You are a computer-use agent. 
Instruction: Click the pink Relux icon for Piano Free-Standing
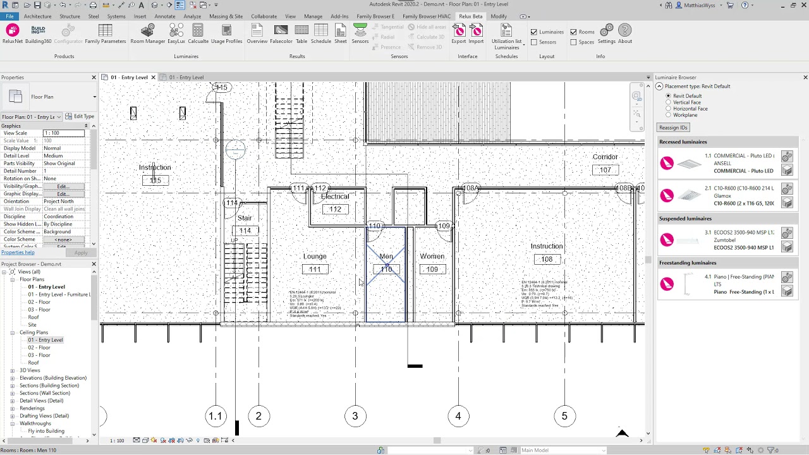pos(667,284)
